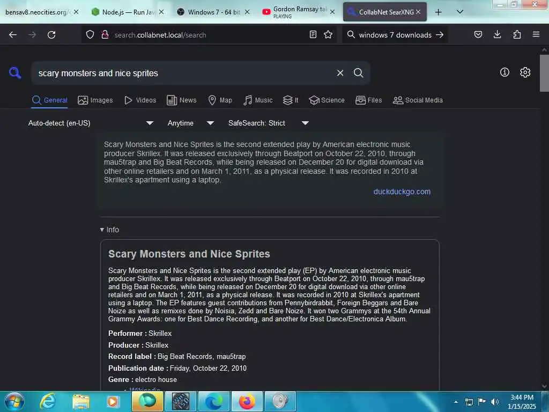Open the list all tabs chevron

point(460,12)
